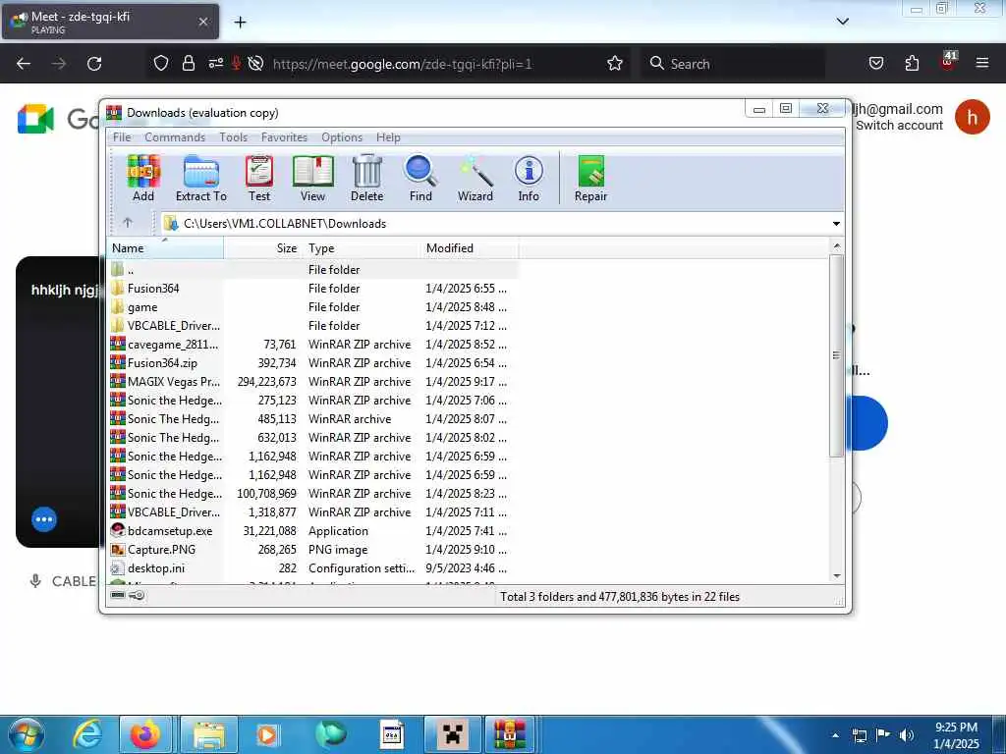Sort by the Name column header
1006x754 pixels.
(x=165, y=248)
